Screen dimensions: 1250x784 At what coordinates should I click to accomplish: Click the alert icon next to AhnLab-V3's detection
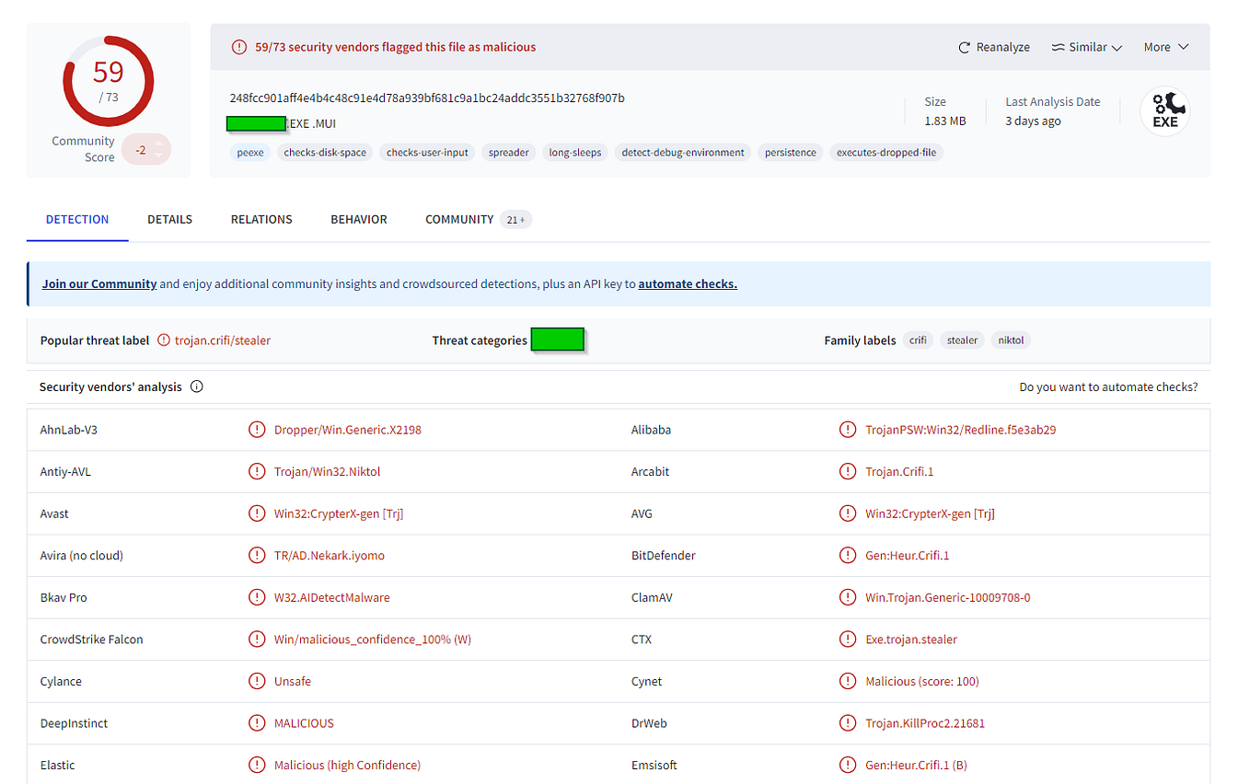(257, 429)
